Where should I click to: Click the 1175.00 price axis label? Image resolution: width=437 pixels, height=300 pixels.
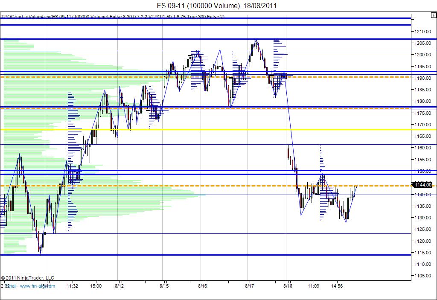point(422,113)
